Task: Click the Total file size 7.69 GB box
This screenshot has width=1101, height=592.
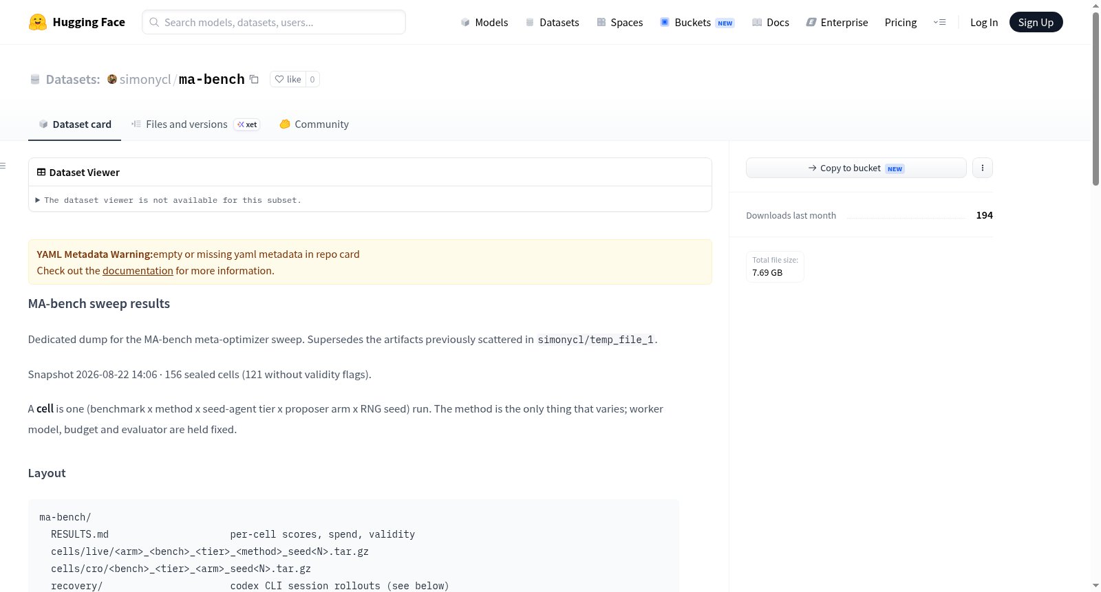Action: (775, 266)
